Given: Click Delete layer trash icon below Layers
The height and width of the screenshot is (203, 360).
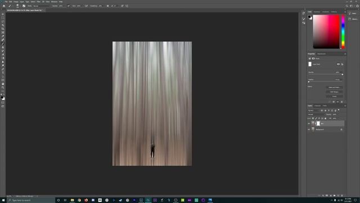Looking at the screenshot, I should pyautogui.click(x=342, y=196).
